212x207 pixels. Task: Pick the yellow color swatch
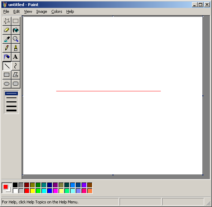pyautogui.click(x=33, y=191)
